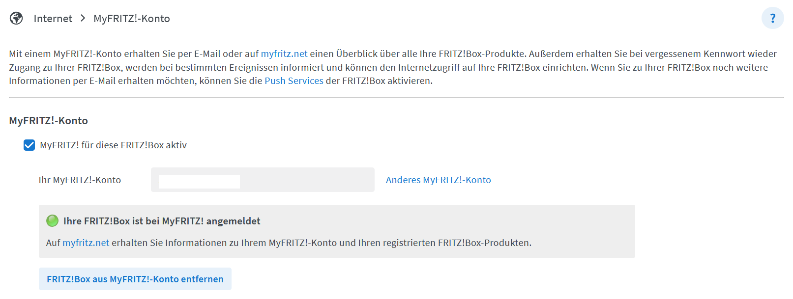Click the Anderes MyFRITZ!-Konto link

click(438, 180)
